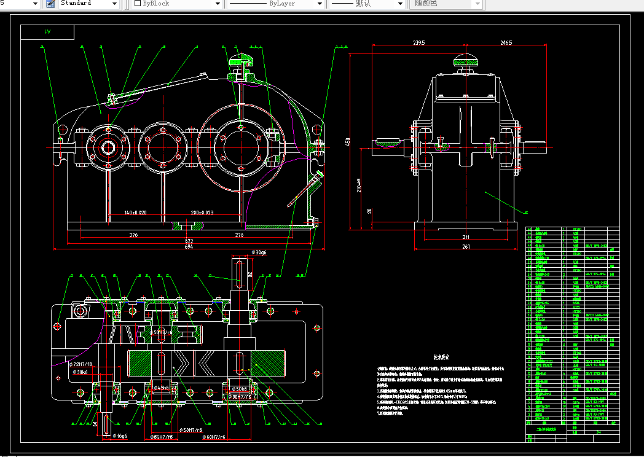Select the φ30g6 shaft dimension label
This screenshot has height=457, width=644.
pyautogui.click(x=259, y=252)
